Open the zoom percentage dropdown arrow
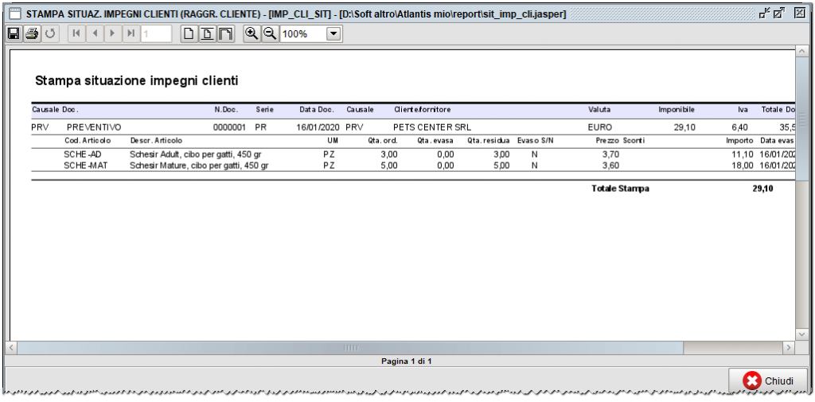815x402 pixels. click(333, 33)
